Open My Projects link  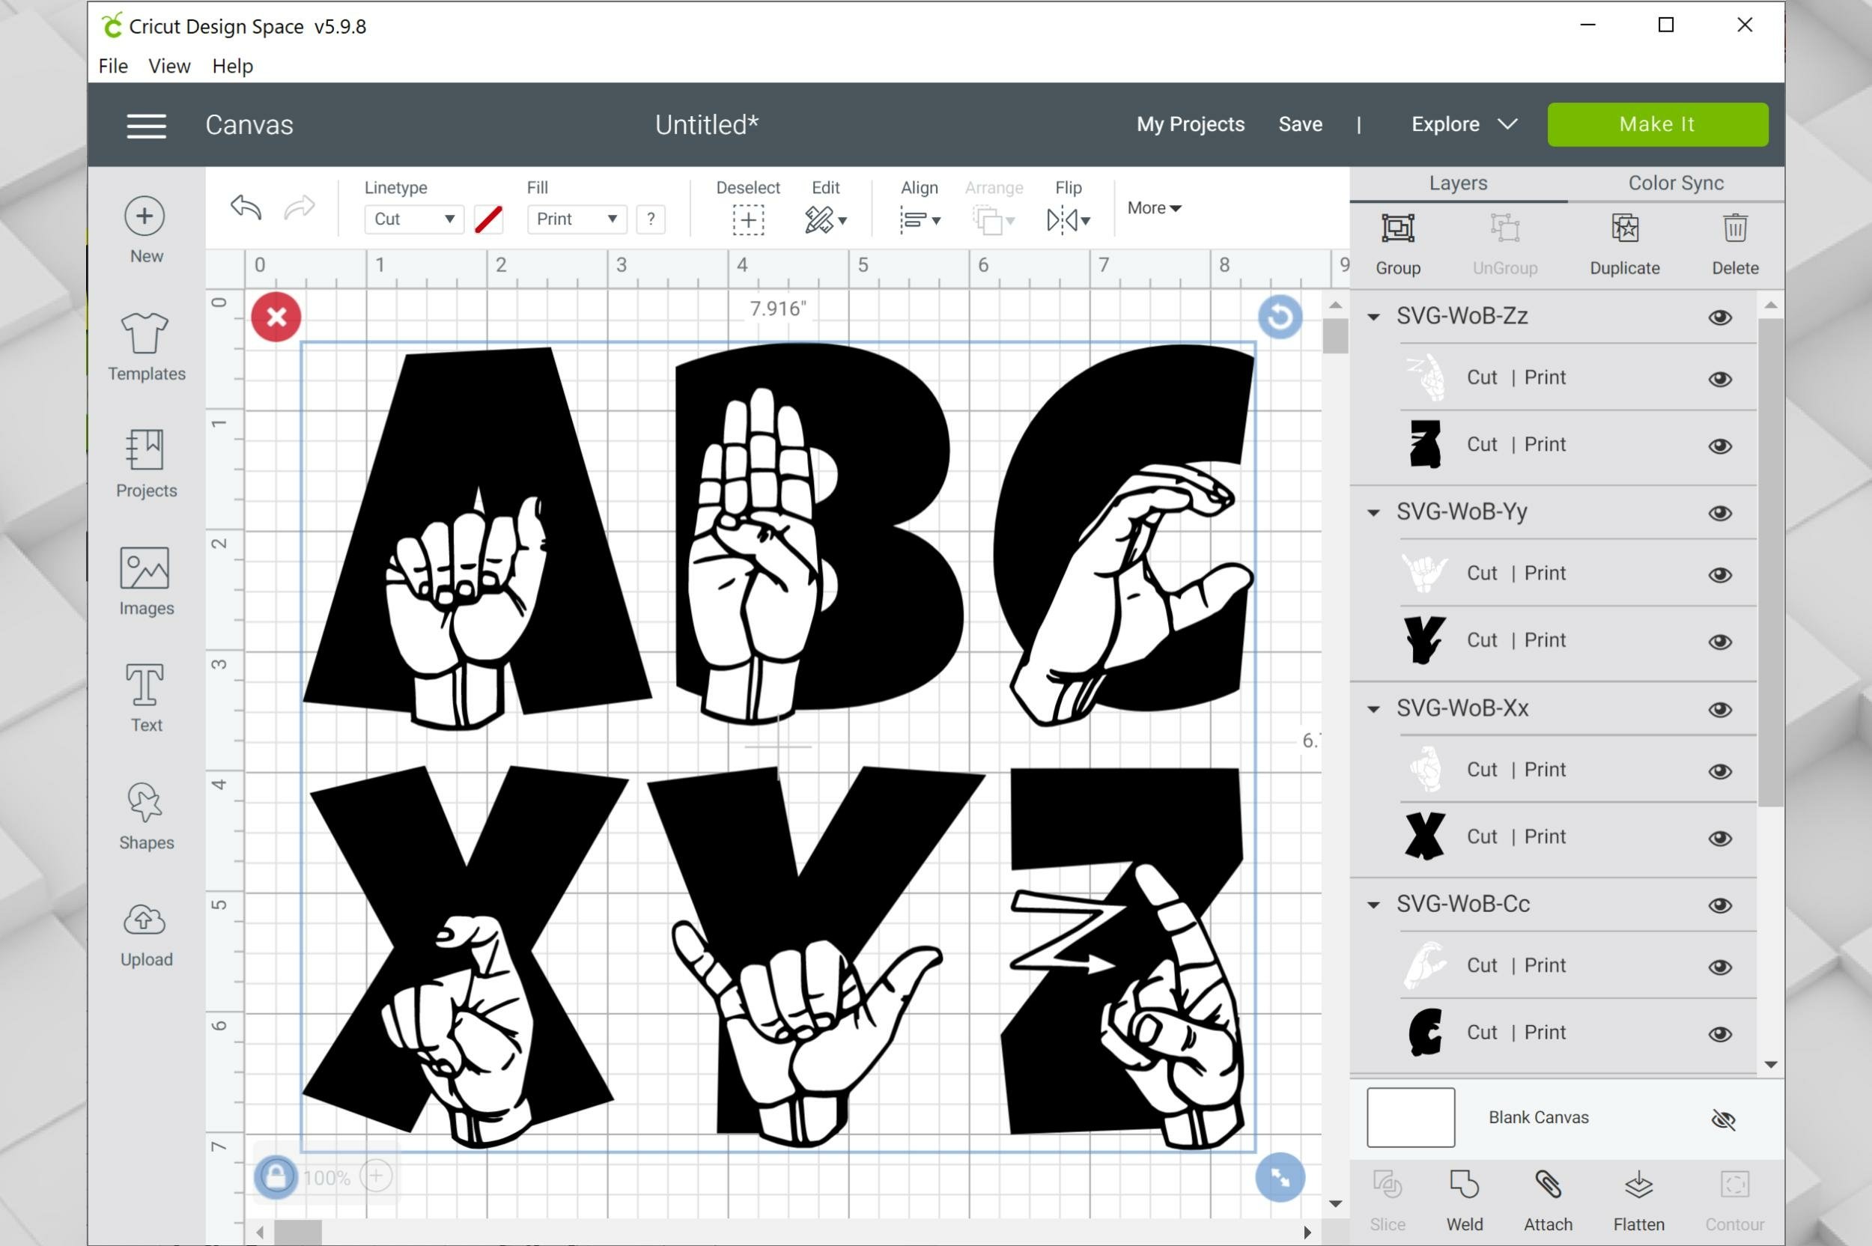point(1191,124)
